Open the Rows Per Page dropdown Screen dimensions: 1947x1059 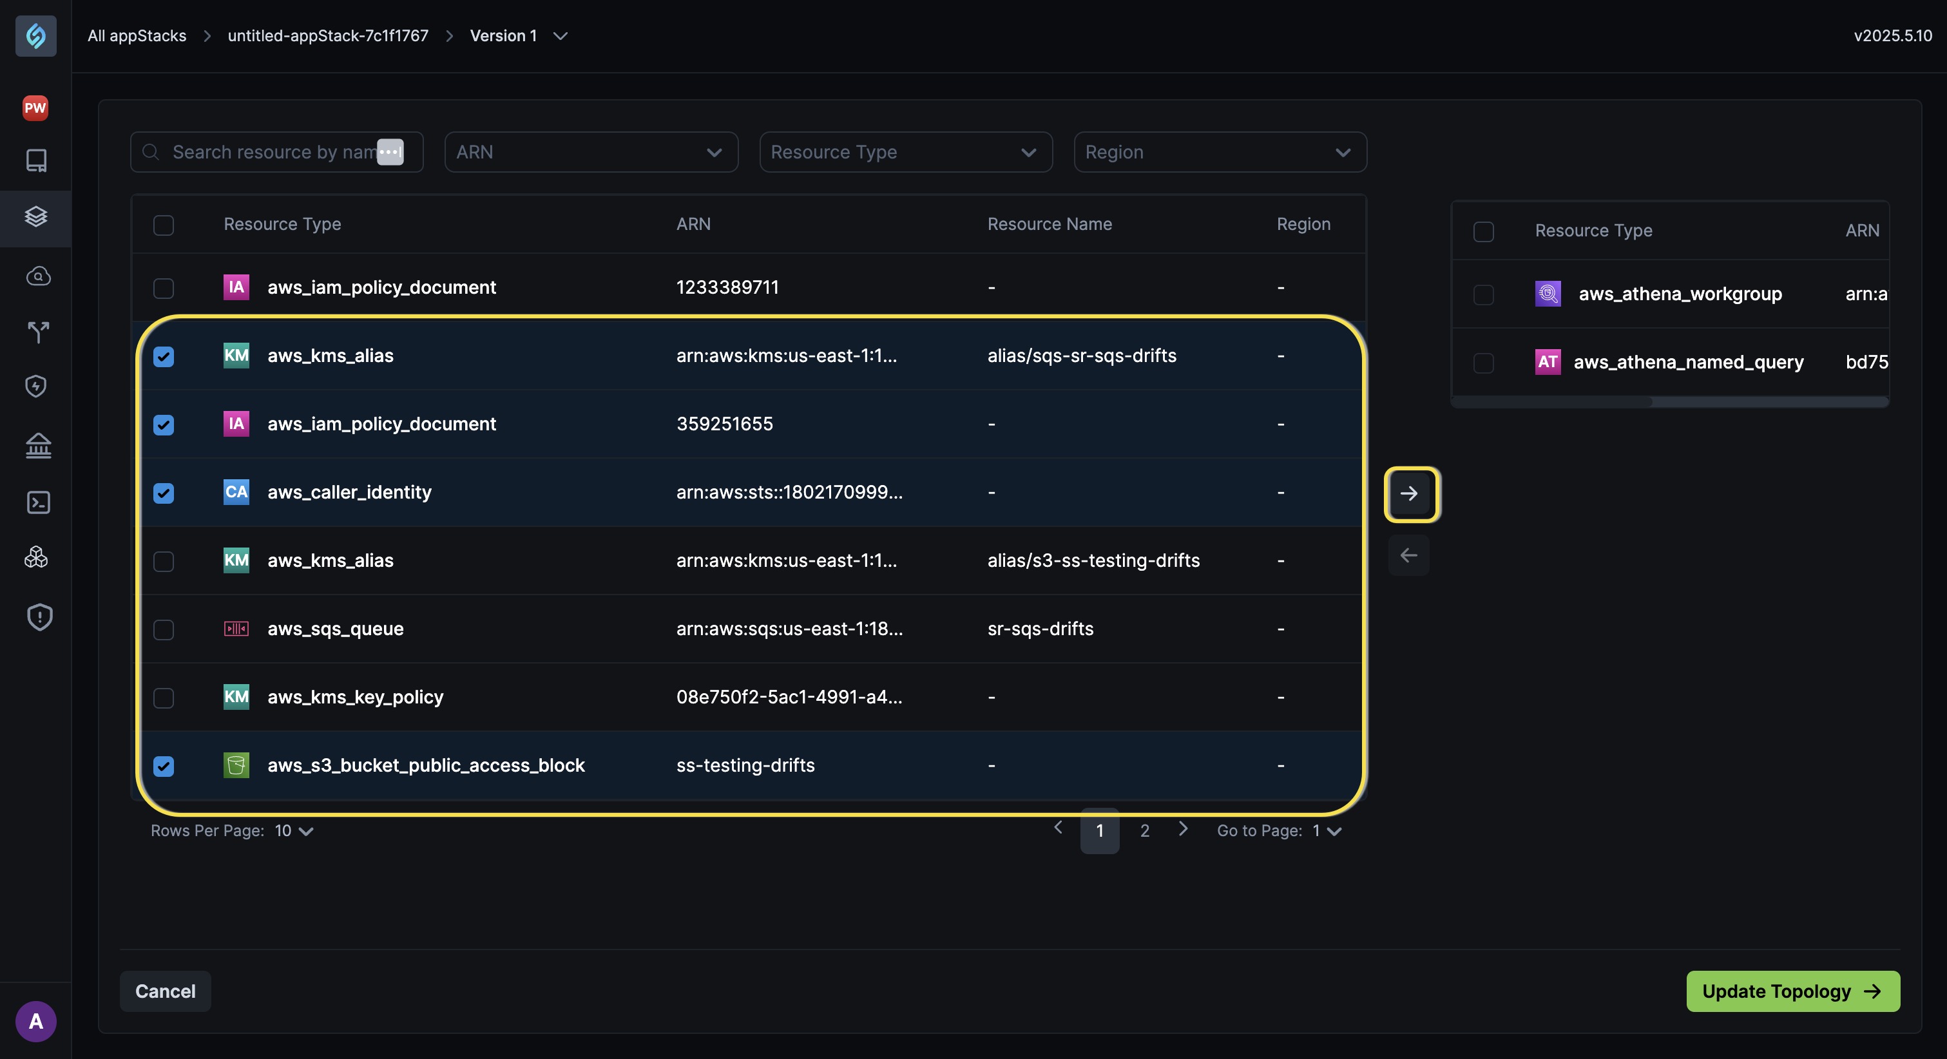[294, 831]
